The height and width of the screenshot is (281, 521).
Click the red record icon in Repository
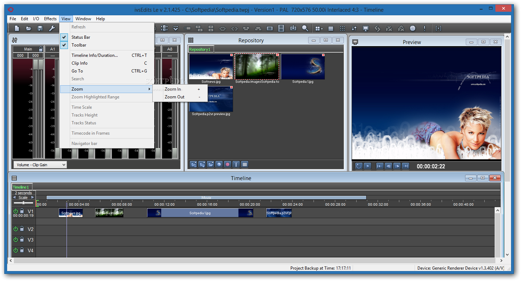point(227,164)
